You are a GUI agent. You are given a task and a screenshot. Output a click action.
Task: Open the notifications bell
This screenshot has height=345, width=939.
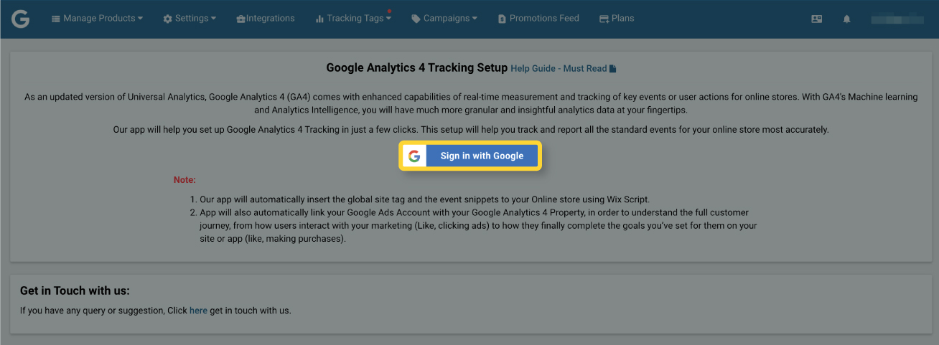click(x=846, y=19)
